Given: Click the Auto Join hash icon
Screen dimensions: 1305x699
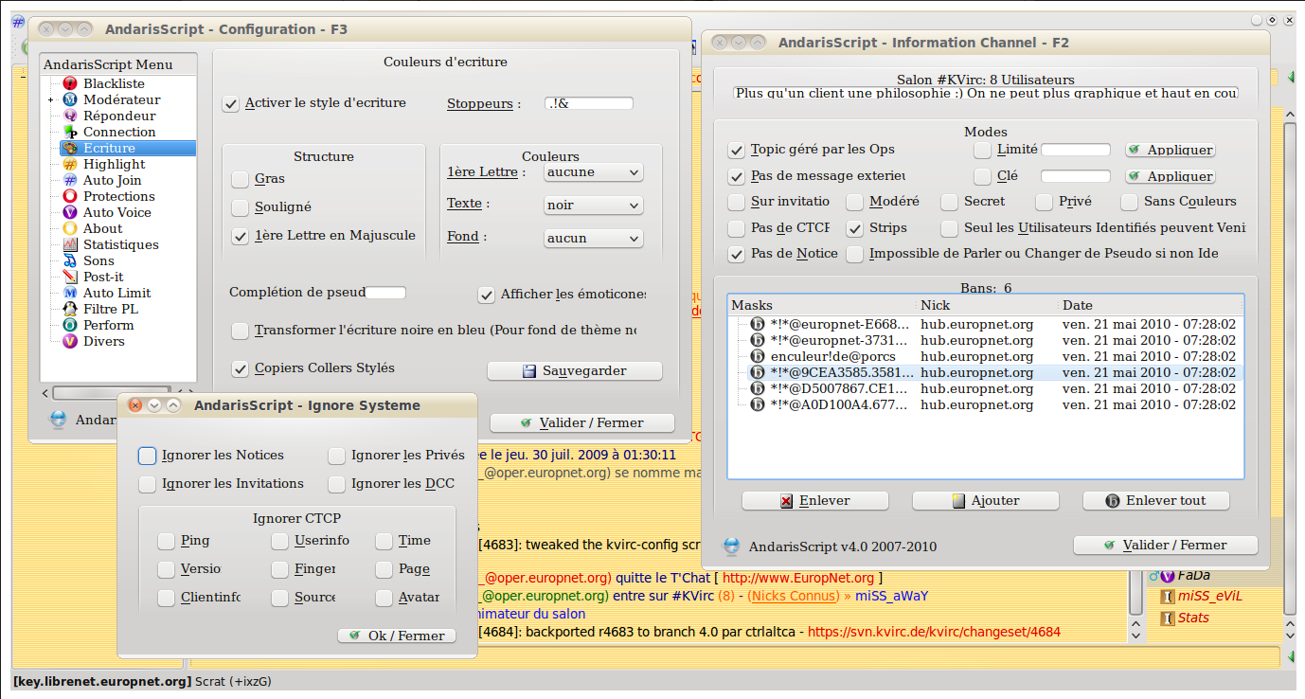Looking at the screenshot, I should tap(70, 180).
